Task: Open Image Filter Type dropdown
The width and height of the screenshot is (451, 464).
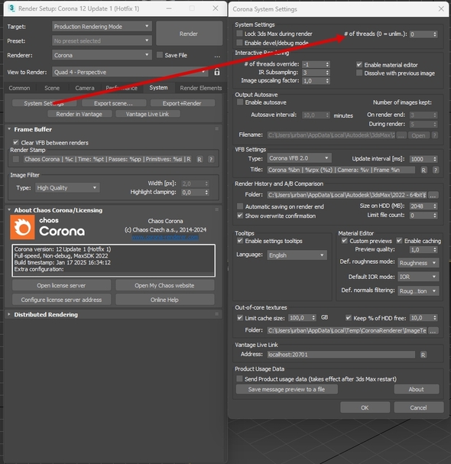Action: pyautogui.click(x=67, y=187)
